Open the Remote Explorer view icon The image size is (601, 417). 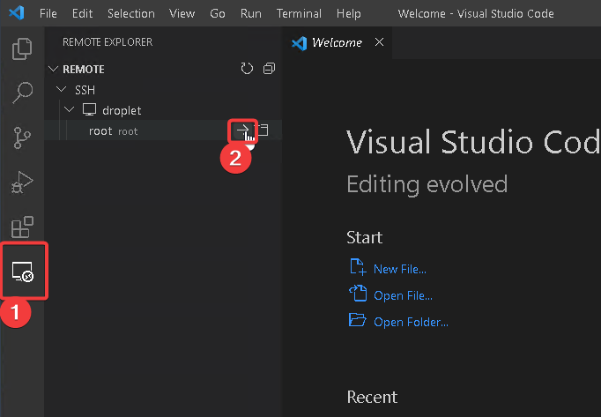(x=23, y=272)
